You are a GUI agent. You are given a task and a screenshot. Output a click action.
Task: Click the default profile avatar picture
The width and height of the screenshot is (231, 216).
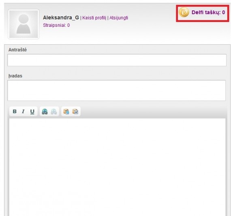coord(24,24)
